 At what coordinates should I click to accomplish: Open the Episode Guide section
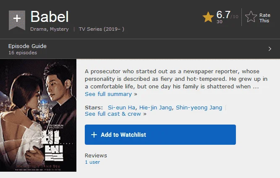tap(27, 46)
